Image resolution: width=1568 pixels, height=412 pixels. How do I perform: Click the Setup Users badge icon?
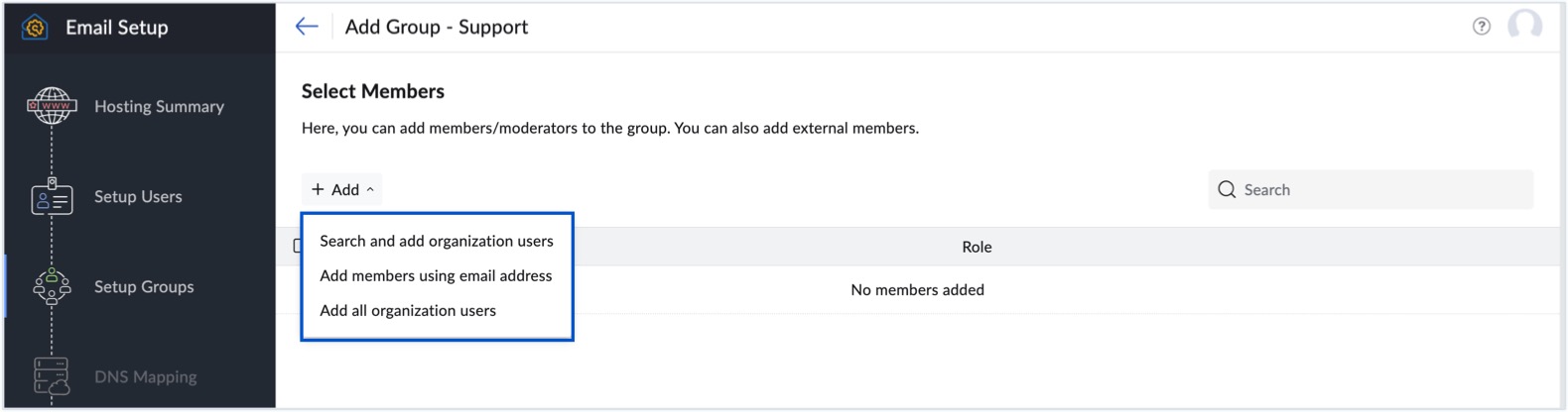[x=52, y=197]
